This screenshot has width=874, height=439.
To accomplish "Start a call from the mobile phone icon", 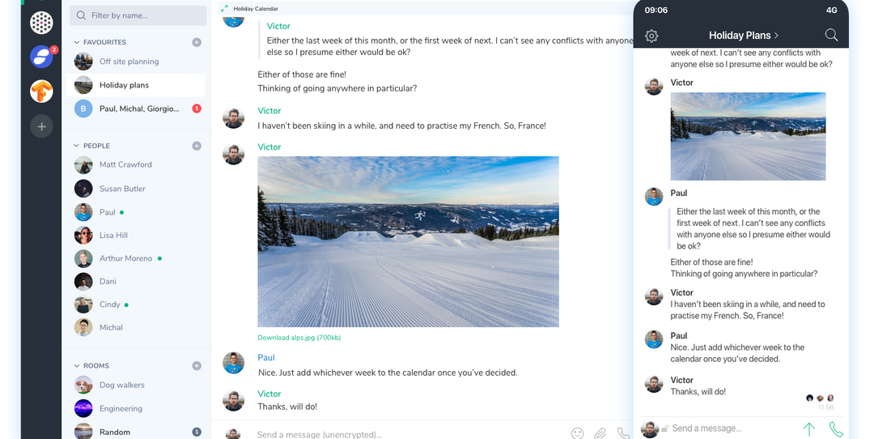I will click(836, 429).
